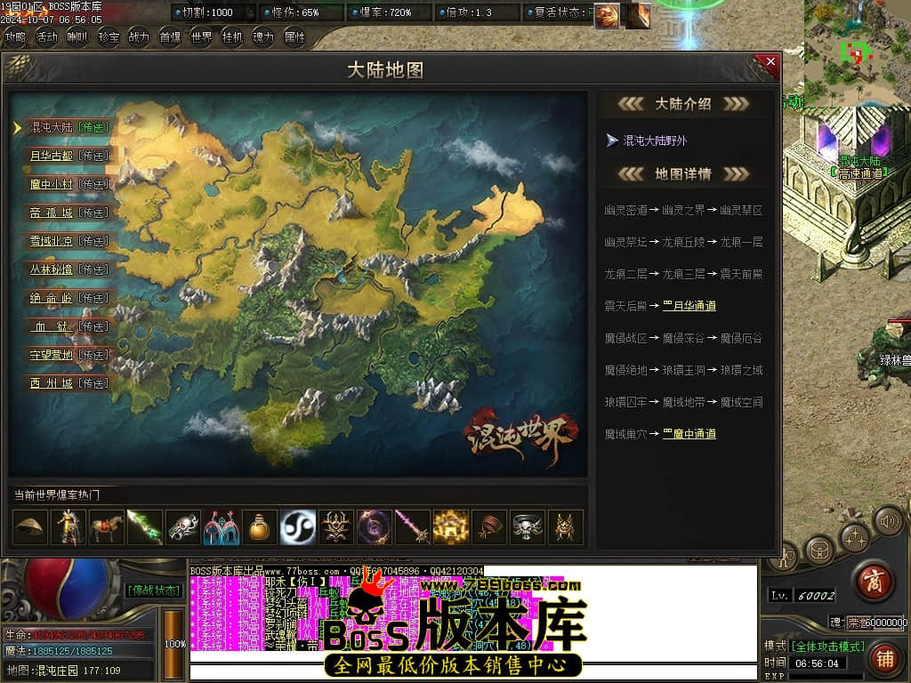Click the 月华通道 link
Viewport: 911px width, 683px height.
click(x=689, y=306)
